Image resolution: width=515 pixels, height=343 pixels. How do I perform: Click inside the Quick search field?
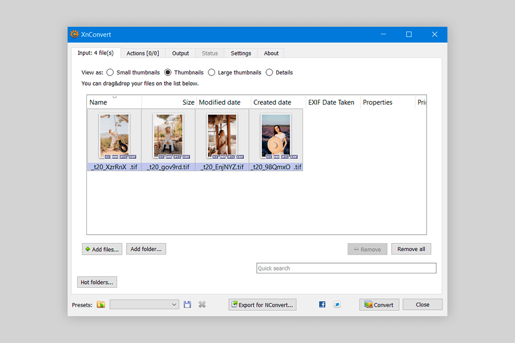click(x=346, y=268)
